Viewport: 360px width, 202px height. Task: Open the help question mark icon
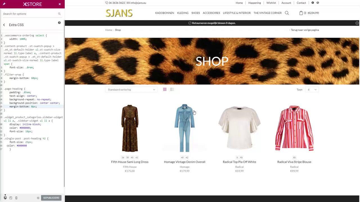click(59, 23)
